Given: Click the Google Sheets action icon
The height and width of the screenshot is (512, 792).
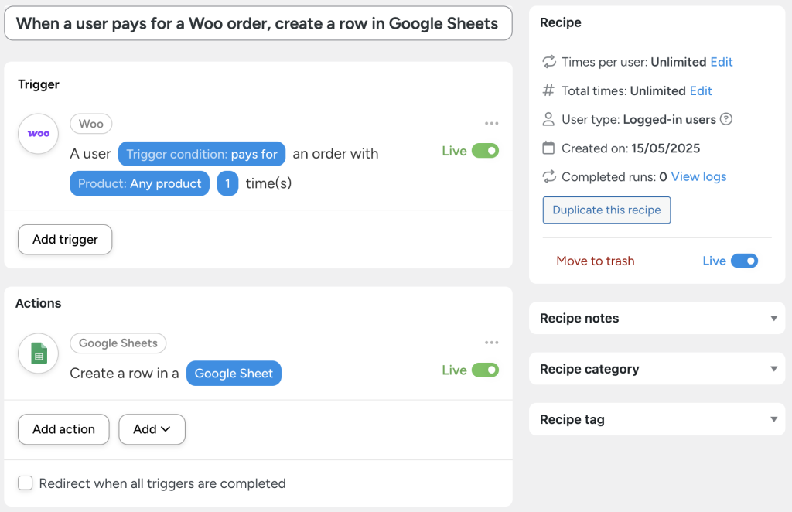Looking at the screenshot, I should [x=38, y=354].
